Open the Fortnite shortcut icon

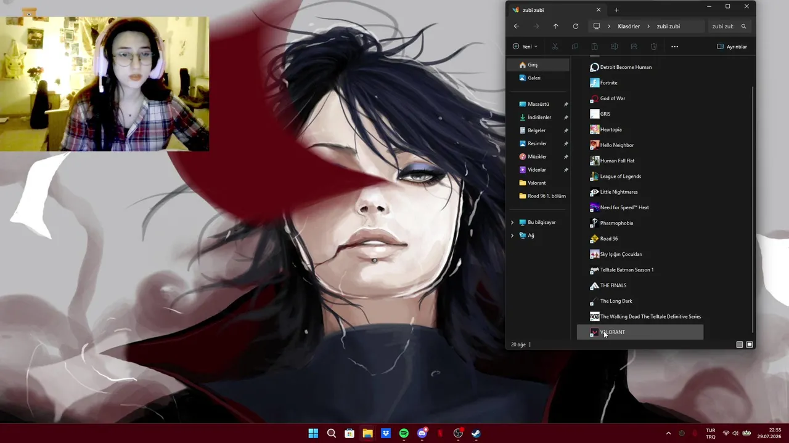click(x=594, y=82)
